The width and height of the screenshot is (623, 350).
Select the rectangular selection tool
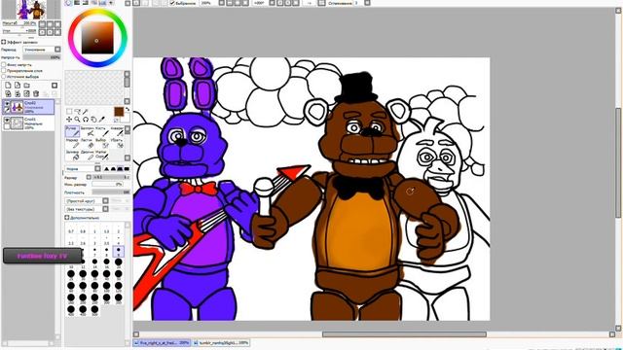[x=69, y=112]
